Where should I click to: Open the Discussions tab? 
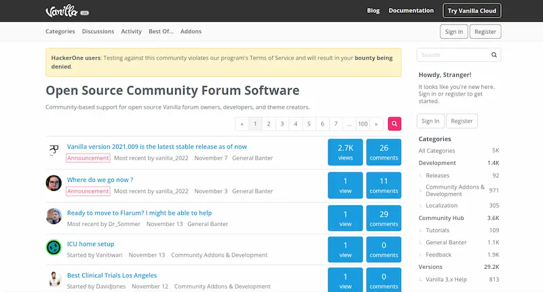click(x=98, y=31)
